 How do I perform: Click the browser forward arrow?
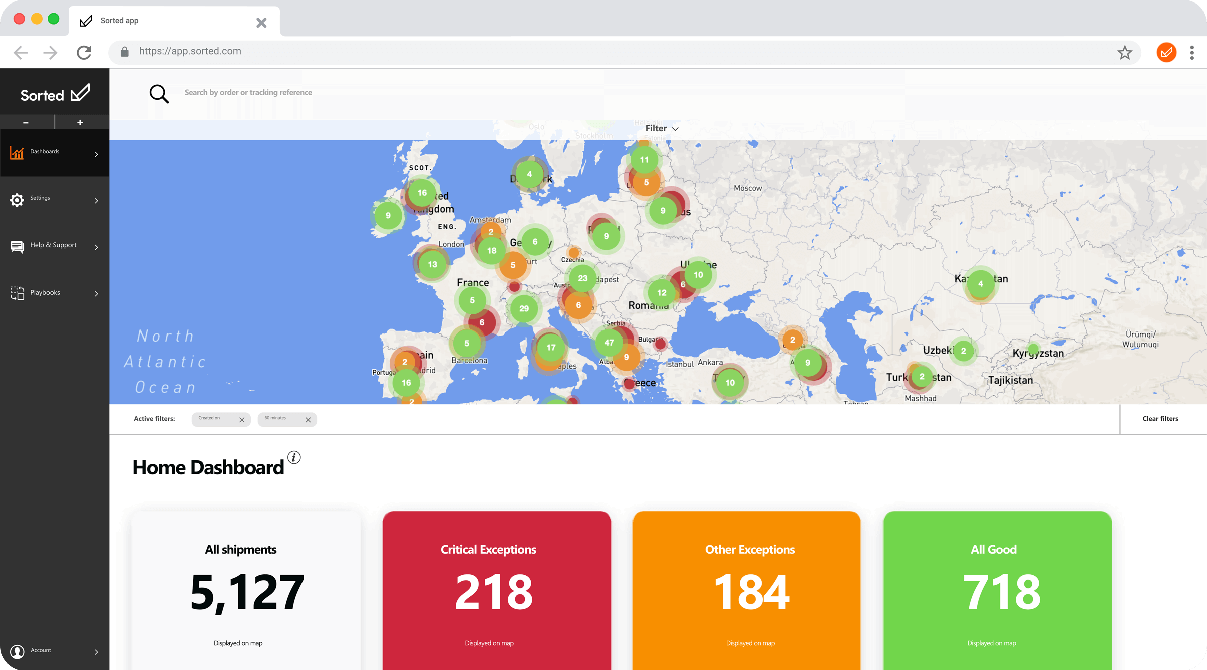pos(50,52)
